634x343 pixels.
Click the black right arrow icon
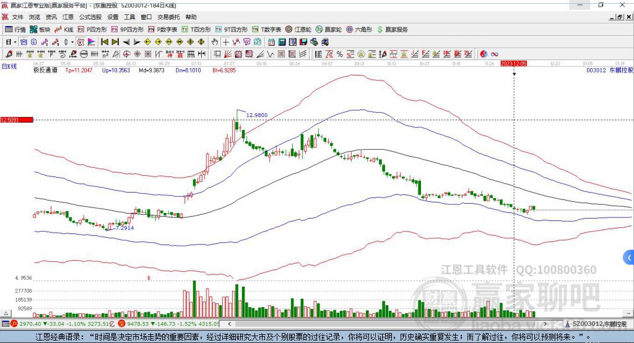click(137, 42)
